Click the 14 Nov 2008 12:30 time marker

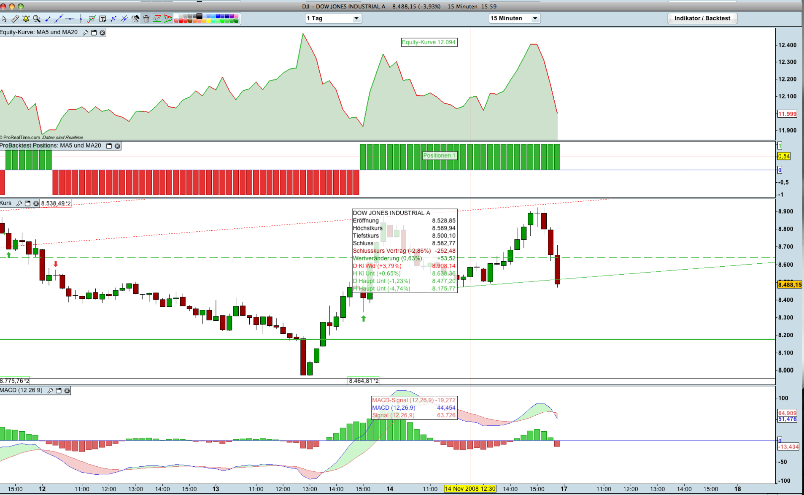point(470,489)
